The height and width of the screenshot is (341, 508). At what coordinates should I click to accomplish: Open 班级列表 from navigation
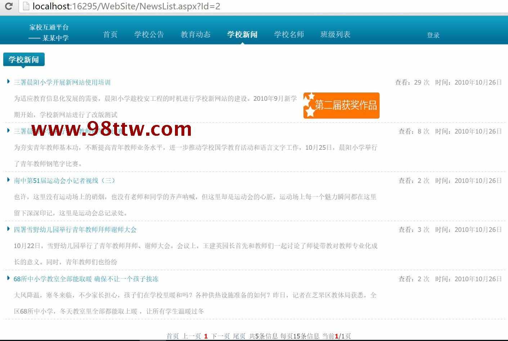click(x=335, y=34)
